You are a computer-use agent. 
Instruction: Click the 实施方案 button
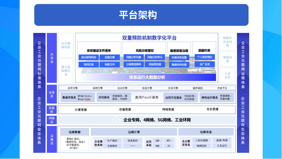click(x=109, y=57)
